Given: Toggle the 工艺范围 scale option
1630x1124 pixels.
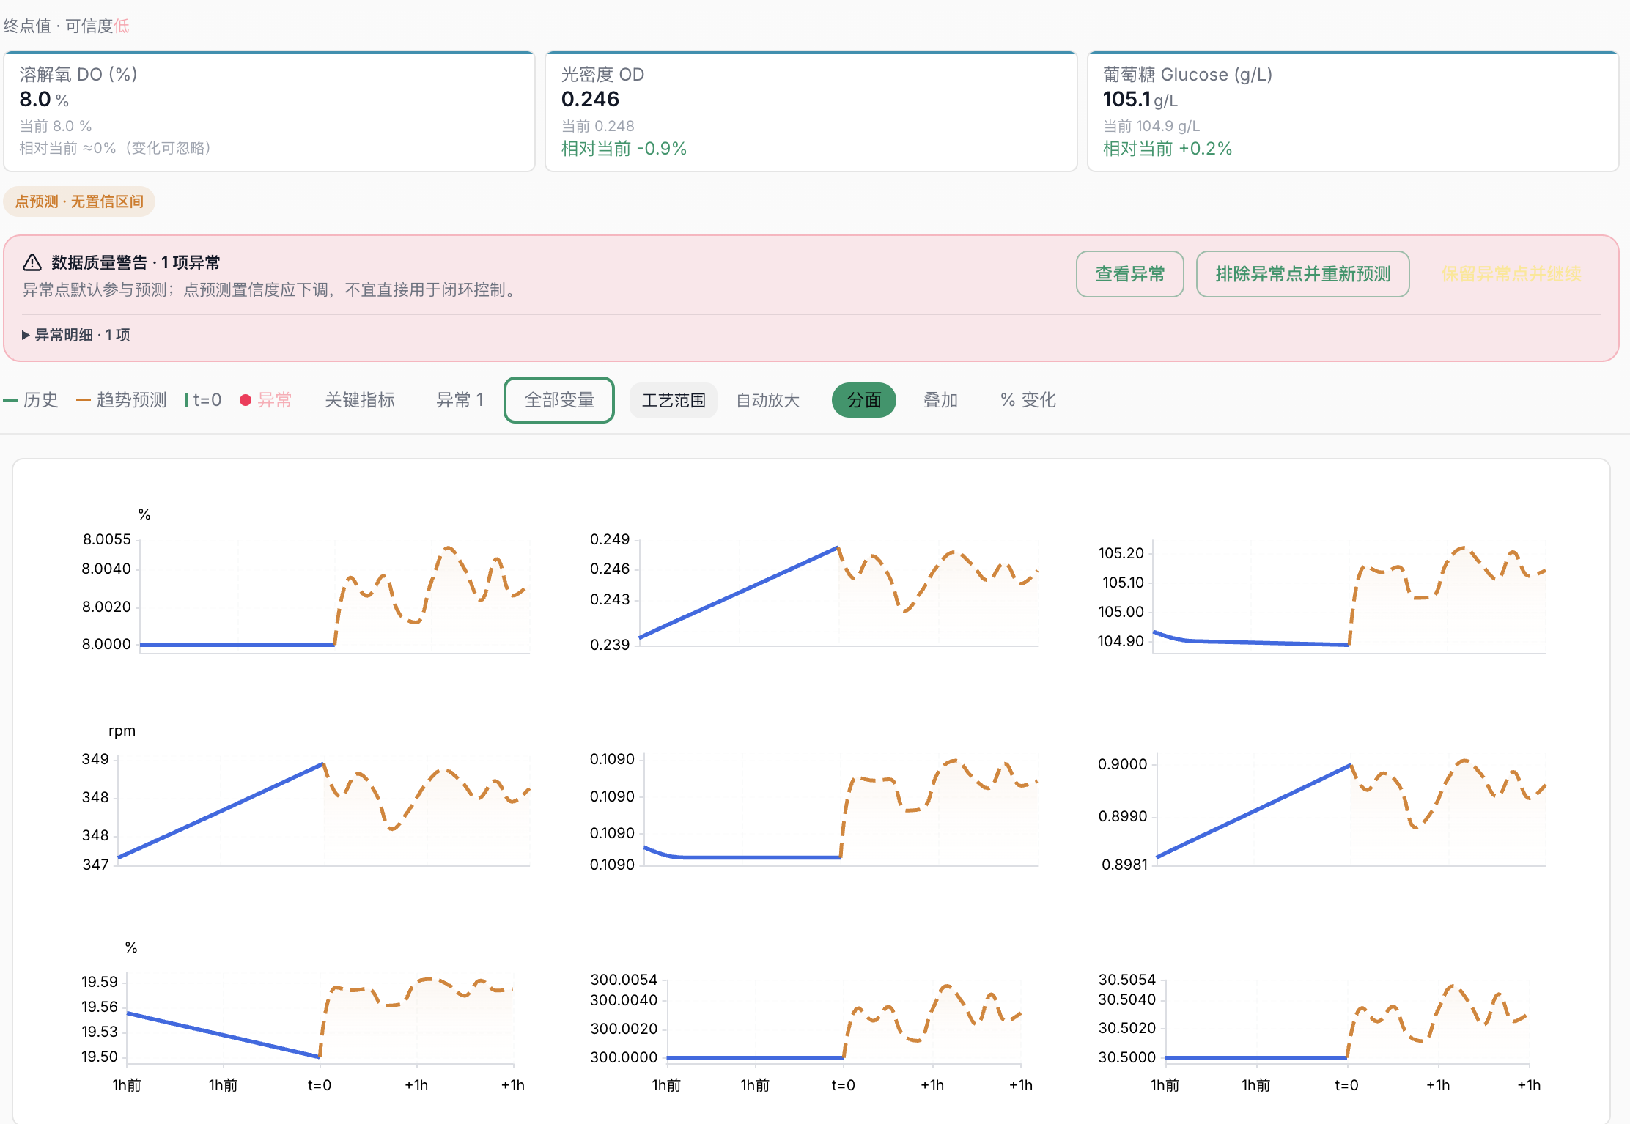Looking at the screenshot, I should click(x=674, y=400).
